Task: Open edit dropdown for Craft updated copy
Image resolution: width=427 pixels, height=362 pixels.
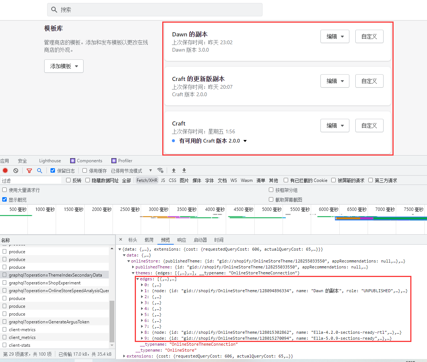Action: (335, 81)
